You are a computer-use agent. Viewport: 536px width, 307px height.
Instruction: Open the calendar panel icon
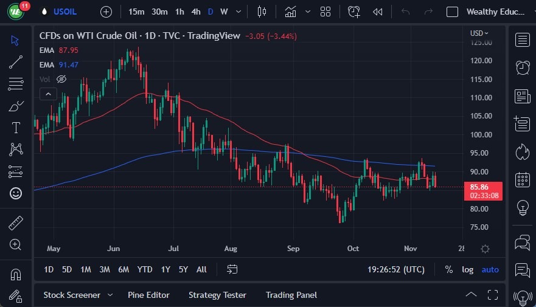point(522,180)
